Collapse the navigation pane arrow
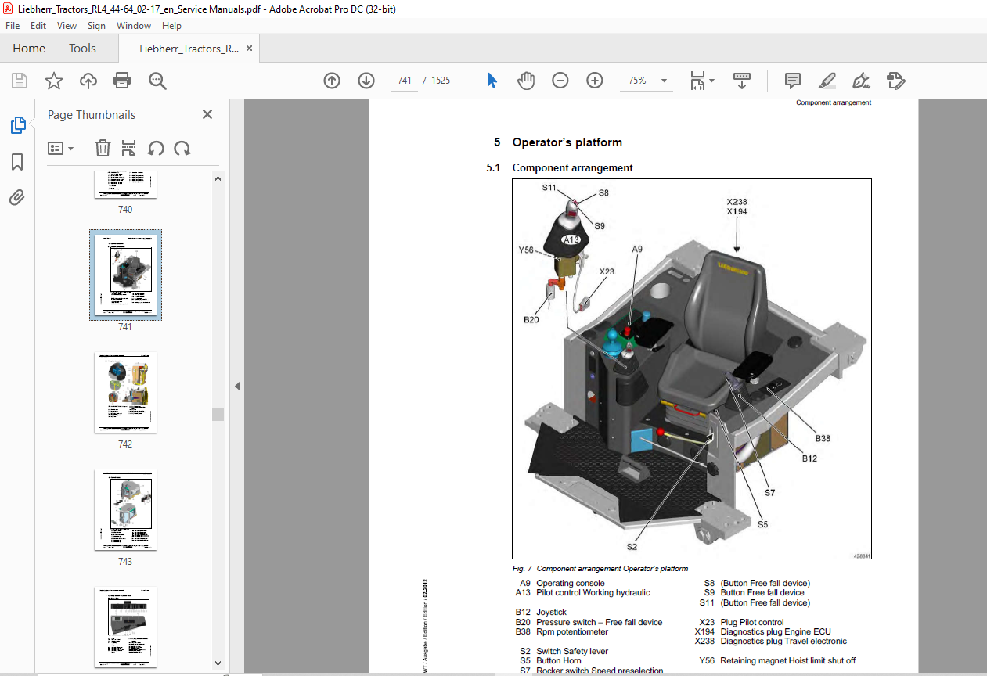Screen dimensions: 987x676 point(237,386)
